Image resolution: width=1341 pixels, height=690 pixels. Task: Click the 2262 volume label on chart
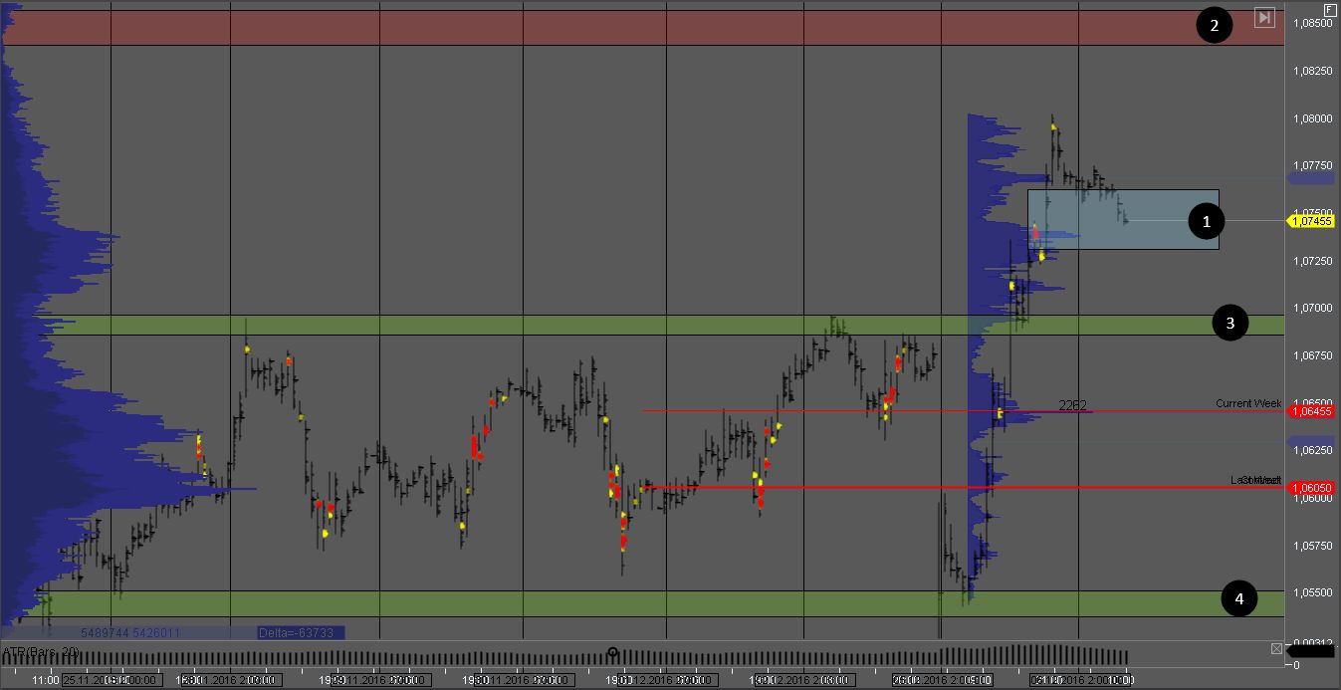pyautogui.click(x=1072, y=405)
